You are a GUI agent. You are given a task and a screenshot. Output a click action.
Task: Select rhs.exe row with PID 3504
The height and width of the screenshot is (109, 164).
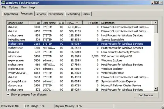point(80,77)
